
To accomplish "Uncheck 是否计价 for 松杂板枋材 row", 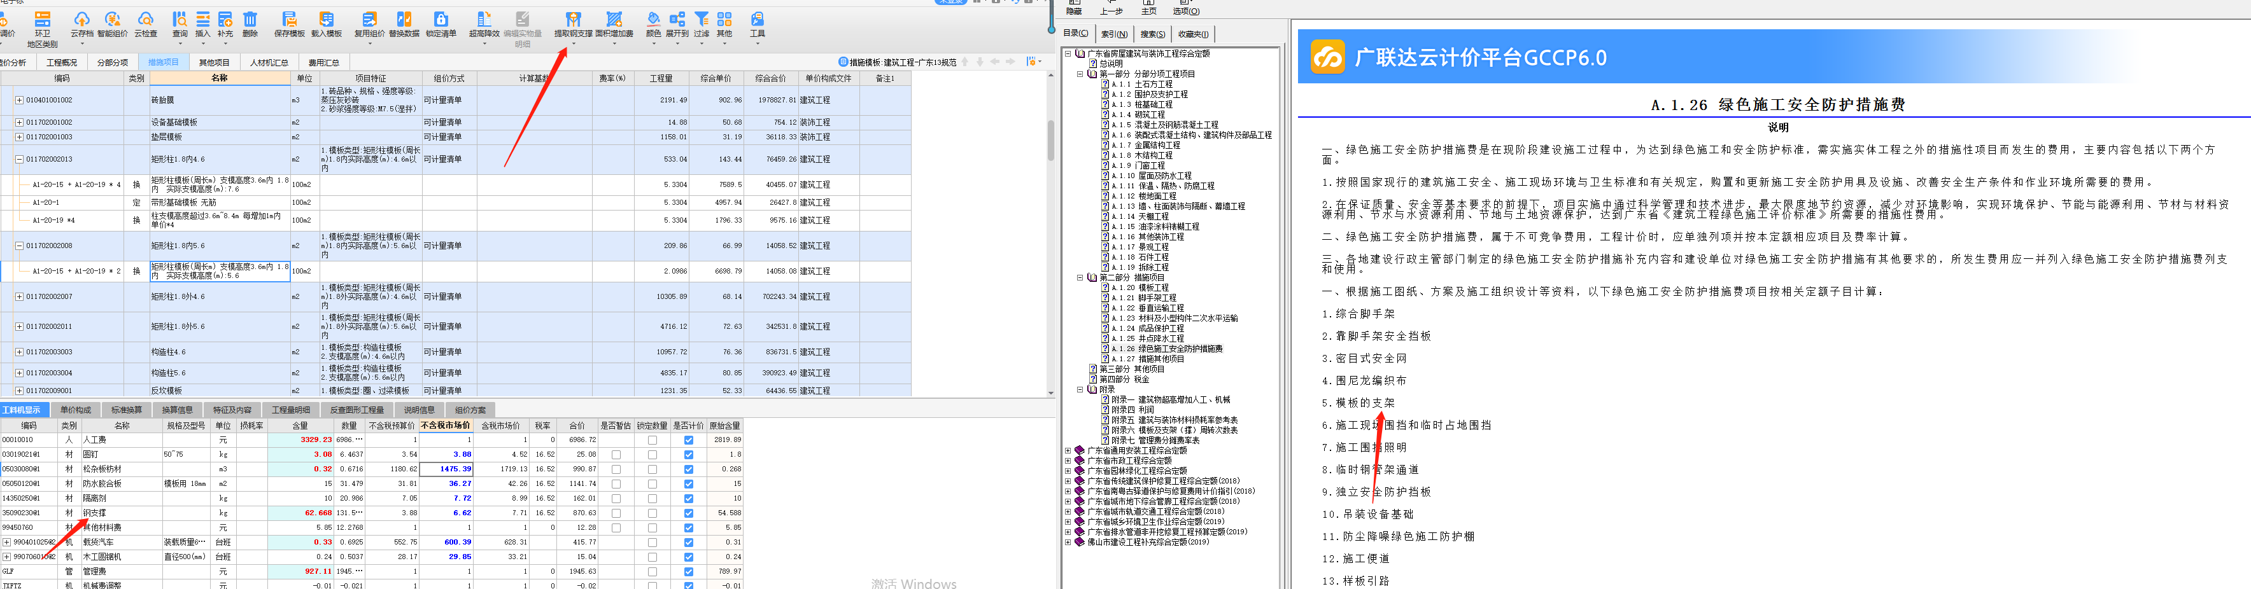I will [689, 469].
